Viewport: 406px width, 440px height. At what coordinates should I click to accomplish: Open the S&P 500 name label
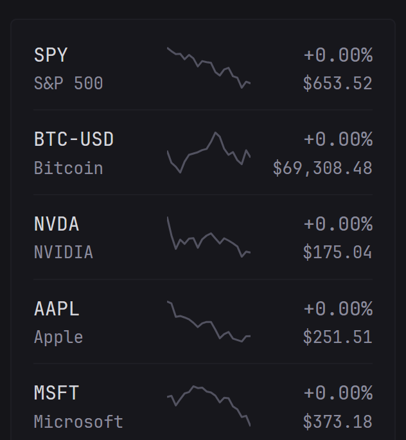coord(68,84)
